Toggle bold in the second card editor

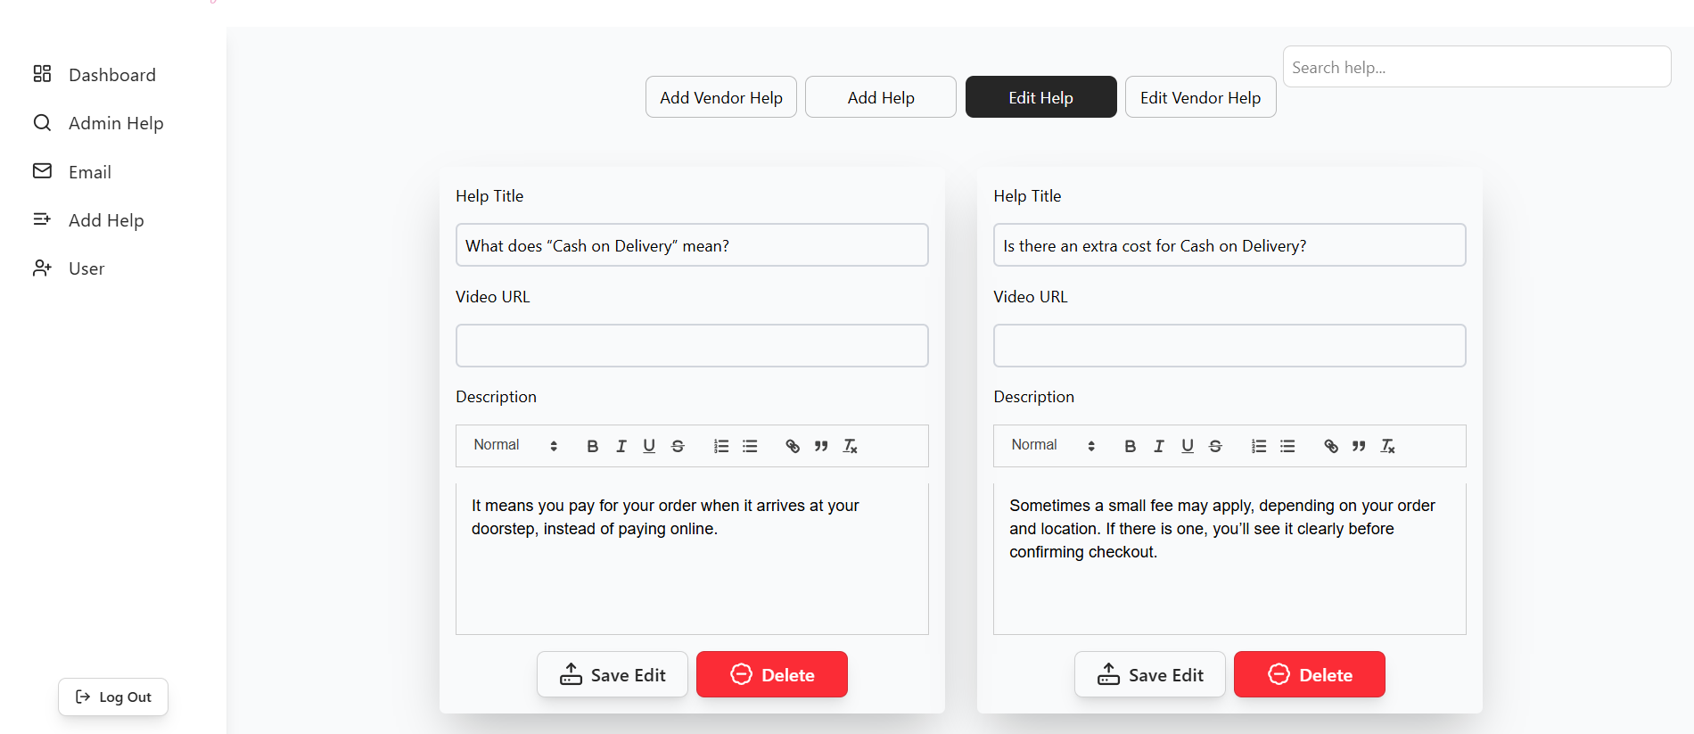[1130, 446]
